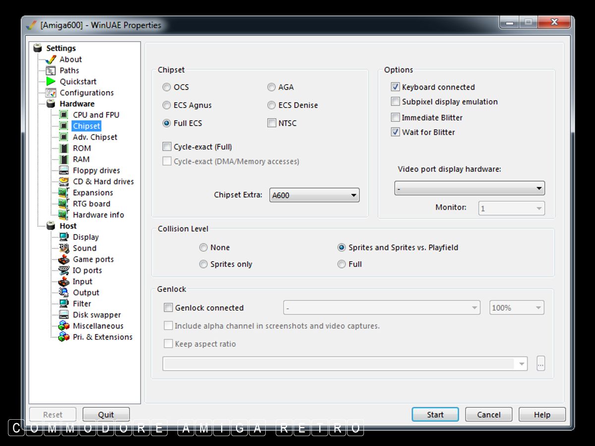Go to the Configurations page
Screen dimensions: 595x446
pyautogui.click(x=86, y=93)
